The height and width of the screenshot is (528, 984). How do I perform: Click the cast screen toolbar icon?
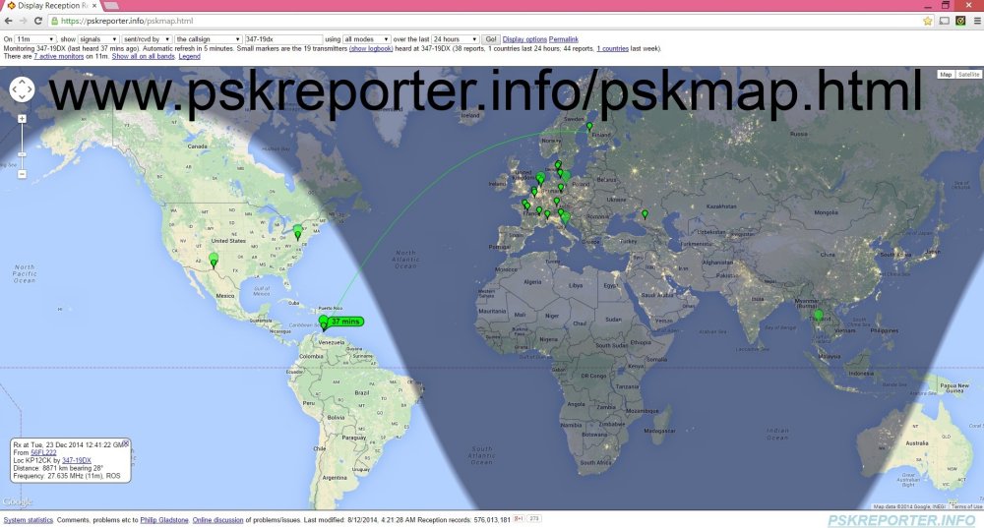944,21
